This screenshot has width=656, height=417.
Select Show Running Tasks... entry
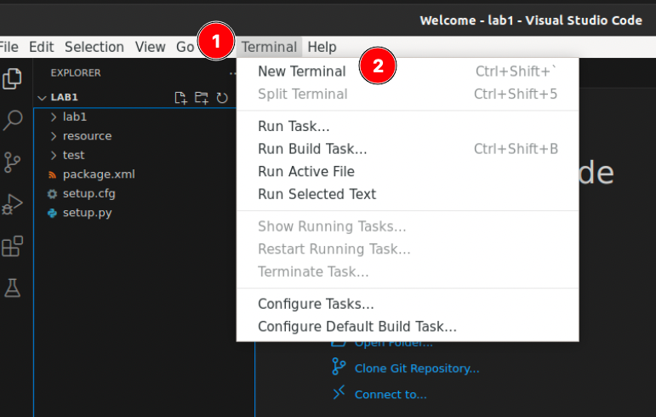[408, 226]
